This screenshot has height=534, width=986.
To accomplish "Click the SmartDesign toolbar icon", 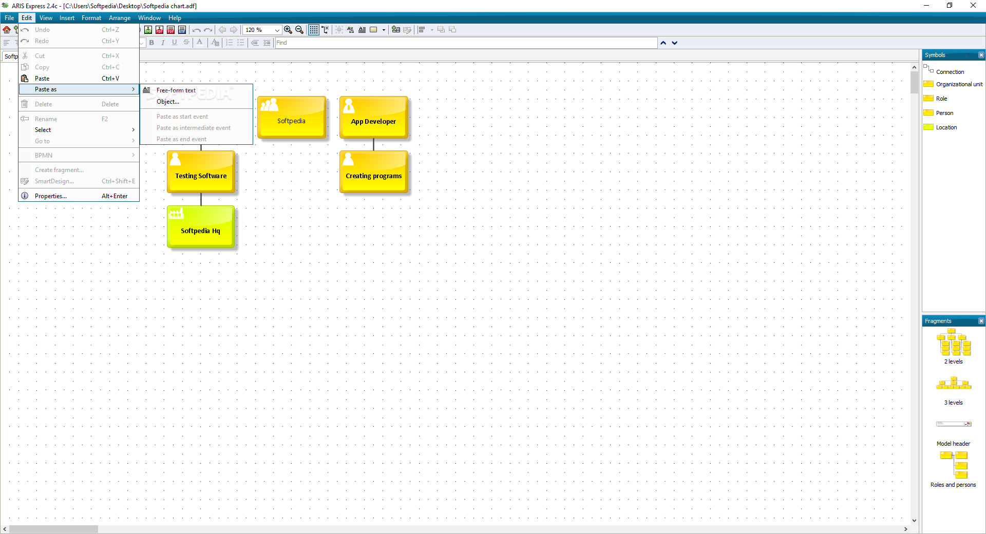I will pos(407,30).
